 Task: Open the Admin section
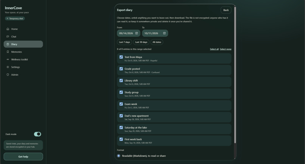(23, 74)
